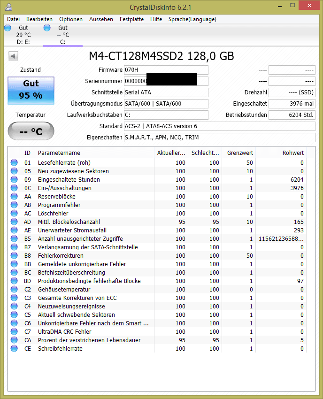The width and height of the screenshot is (323, 399).
Task: Select the D: E: disk tab
Action: click(x=23, y=35)
